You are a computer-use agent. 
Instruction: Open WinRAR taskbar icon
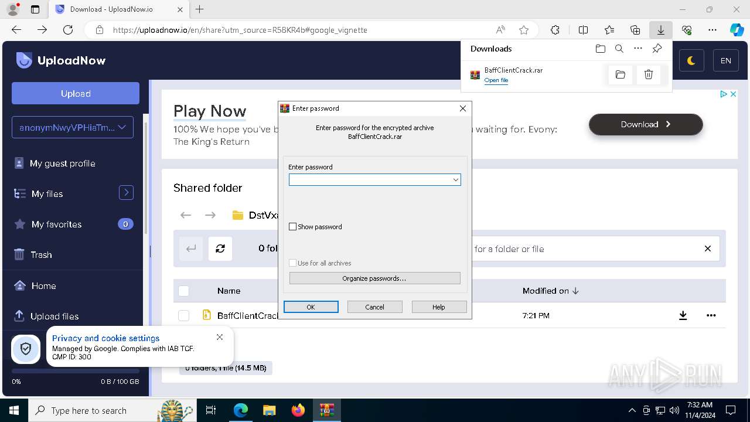point(326,410)
